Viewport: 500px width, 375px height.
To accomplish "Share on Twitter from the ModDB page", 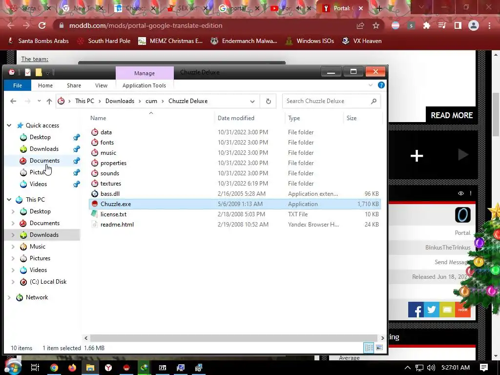I will click(432, 310).
